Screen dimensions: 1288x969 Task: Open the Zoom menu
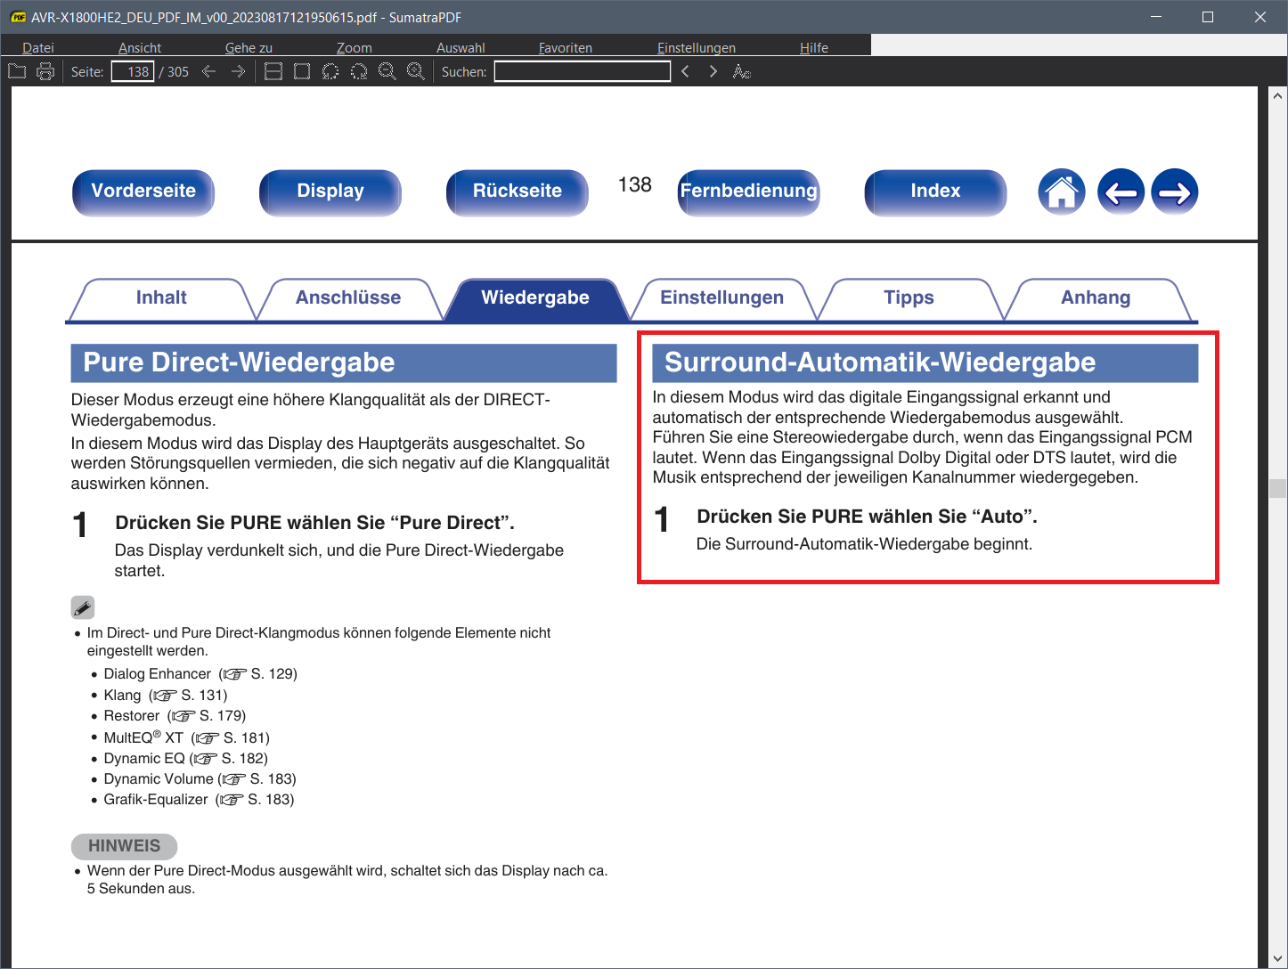[x=355, y=47]
